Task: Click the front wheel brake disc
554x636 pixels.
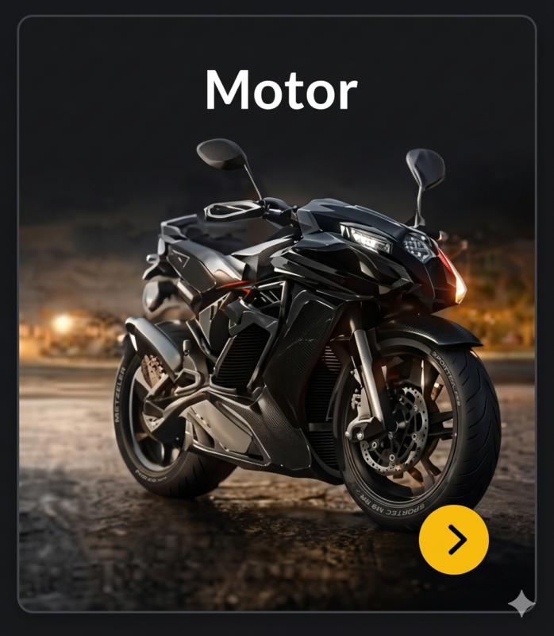Action: pyautogui.click(x=395, y=430)
